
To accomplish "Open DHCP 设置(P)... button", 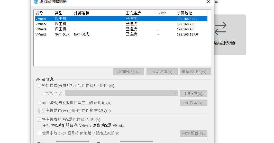I will [x=194, y=133].
